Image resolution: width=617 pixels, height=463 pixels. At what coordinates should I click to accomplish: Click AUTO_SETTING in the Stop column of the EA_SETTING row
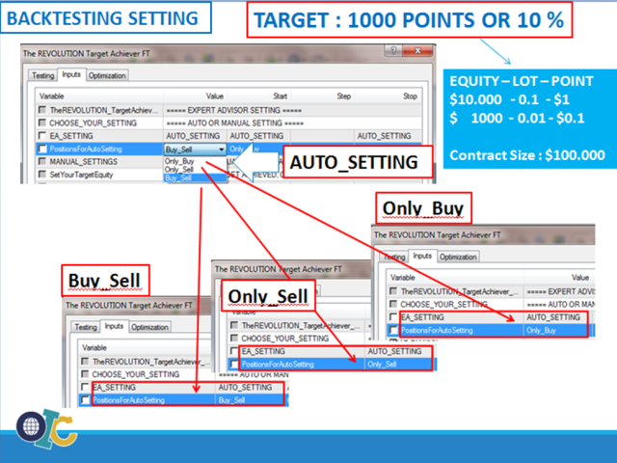(384, 136)
